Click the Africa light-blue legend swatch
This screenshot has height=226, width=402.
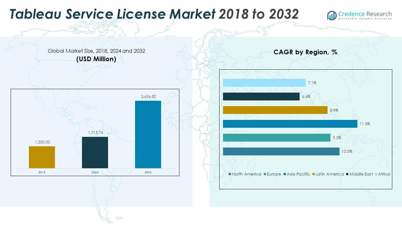(x=376, y=174)
